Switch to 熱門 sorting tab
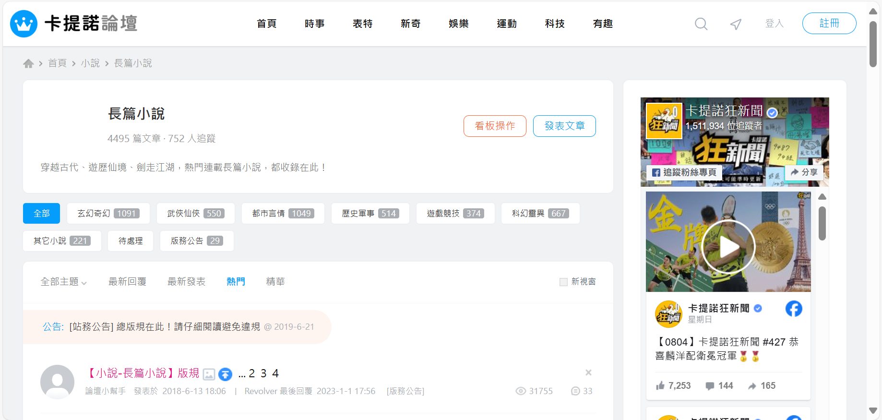Viewport: 882px width, 420px height. [236, 282]
